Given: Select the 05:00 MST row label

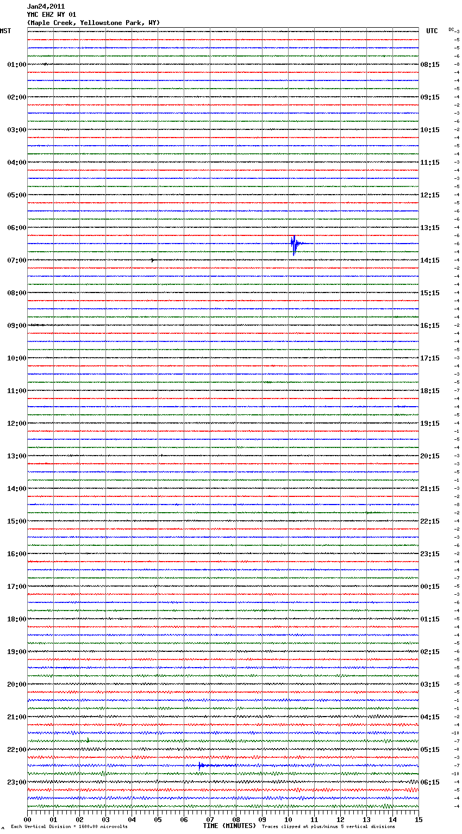Looking at the screenshot, I should (16, 195).
